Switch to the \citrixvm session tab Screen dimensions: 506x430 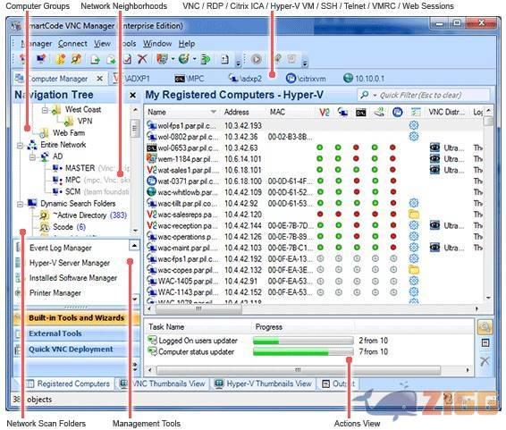pos(306,79)
